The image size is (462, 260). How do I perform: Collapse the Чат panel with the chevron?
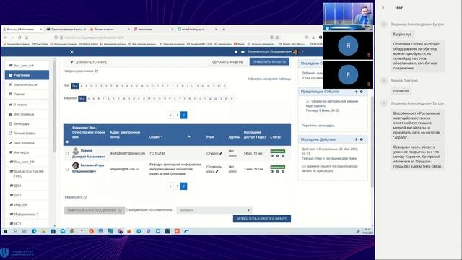tap(383, 8)
